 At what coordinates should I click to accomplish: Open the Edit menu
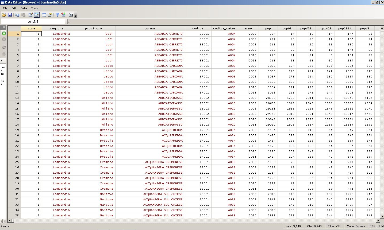point(14,8)
